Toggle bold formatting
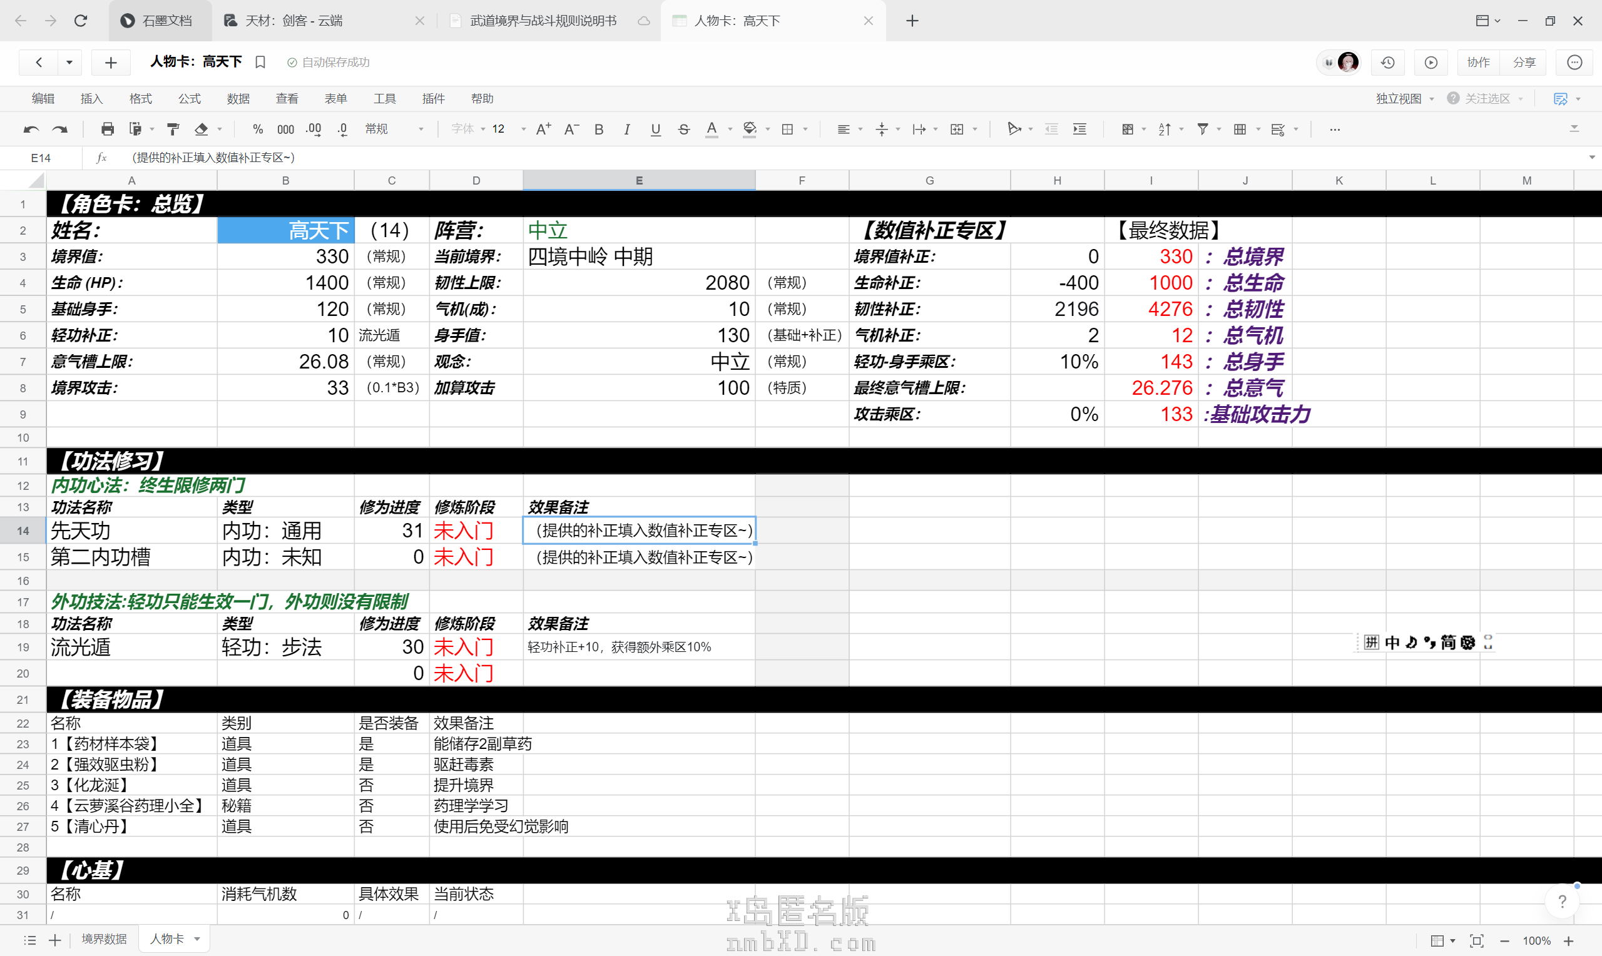1602x956 pixels. (599, 130)
